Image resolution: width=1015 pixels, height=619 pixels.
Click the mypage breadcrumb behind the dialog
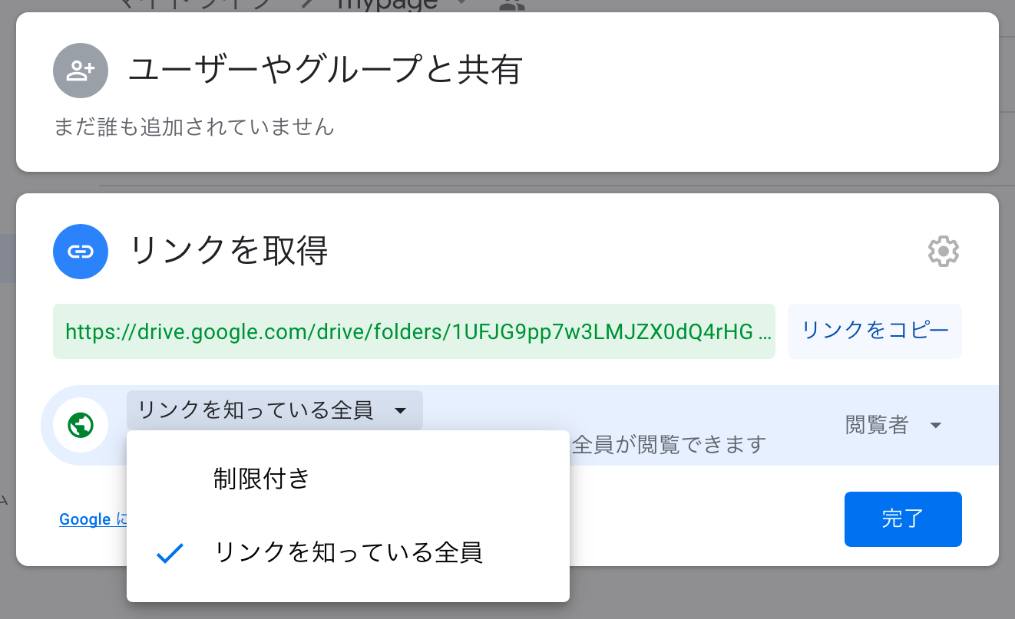click(388, 5)
